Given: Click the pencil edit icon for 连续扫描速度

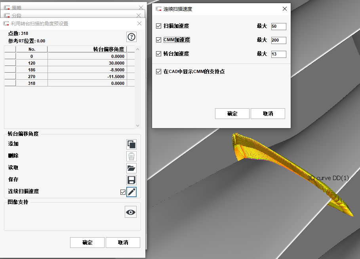Looking at the screenshot, I should (132, 192).
